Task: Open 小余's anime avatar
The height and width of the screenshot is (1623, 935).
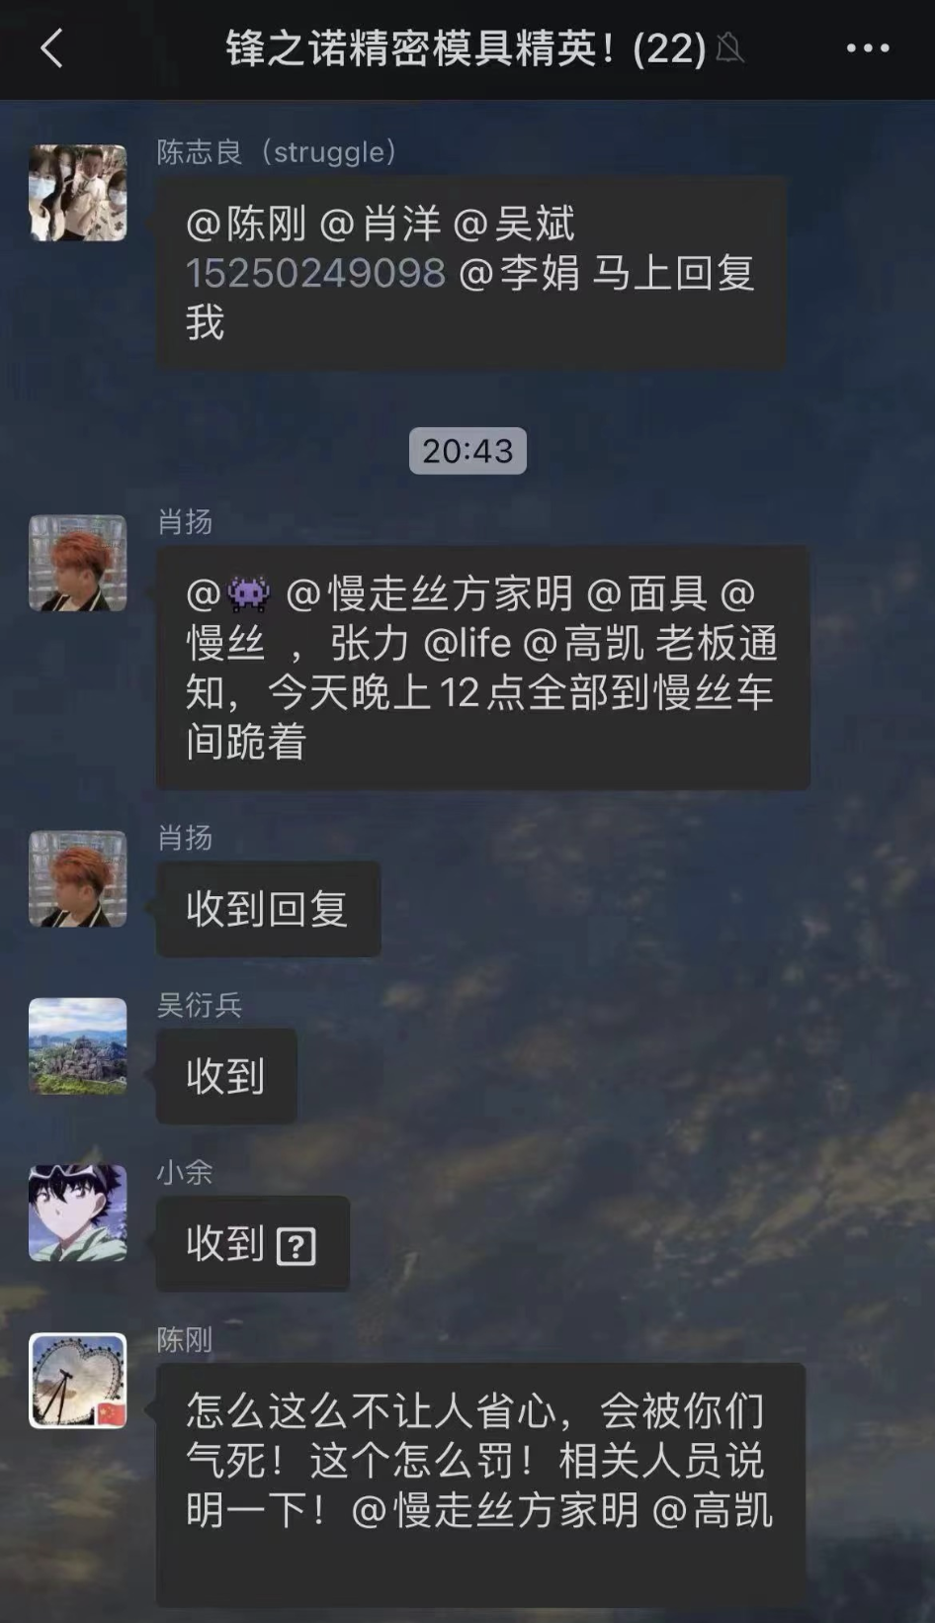Action: [x=78, y=1213]
